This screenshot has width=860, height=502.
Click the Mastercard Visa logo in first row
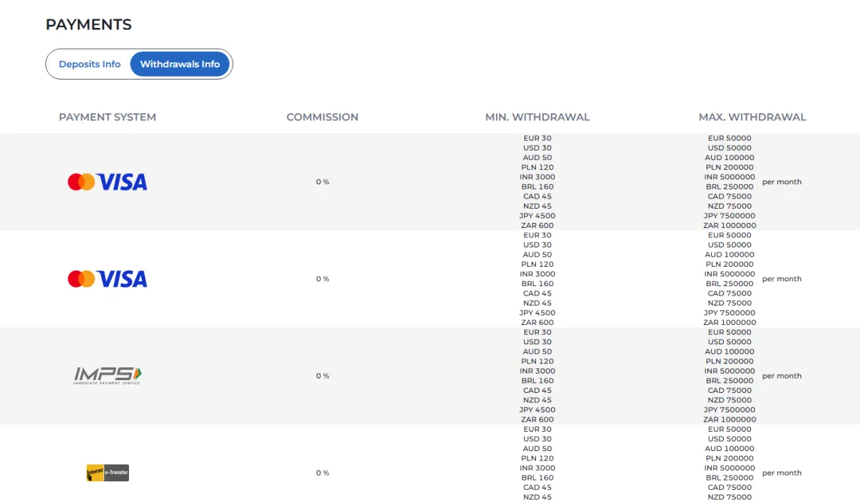(x=107, y=182)
